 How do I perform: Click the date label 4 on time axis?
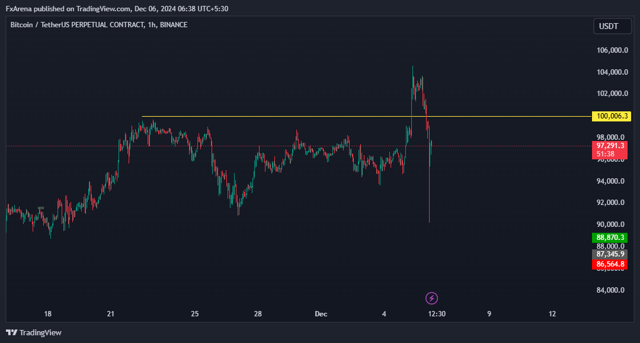384,313
